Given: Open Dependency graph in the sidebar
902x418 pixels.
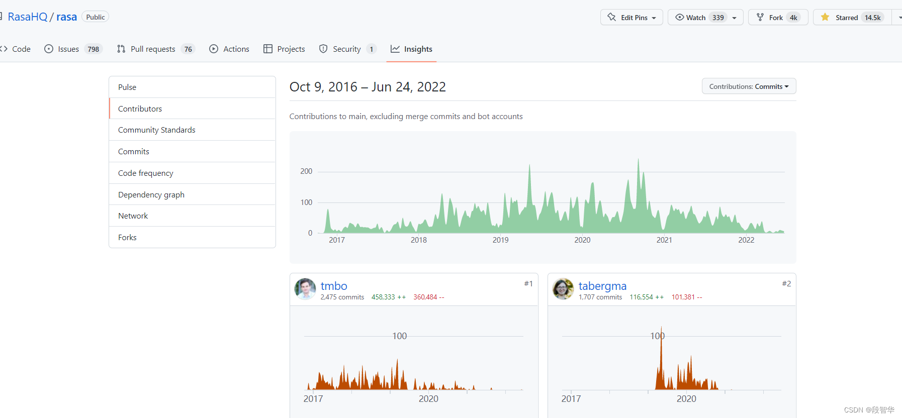Looking at the screenshot, I should (192, 194).
